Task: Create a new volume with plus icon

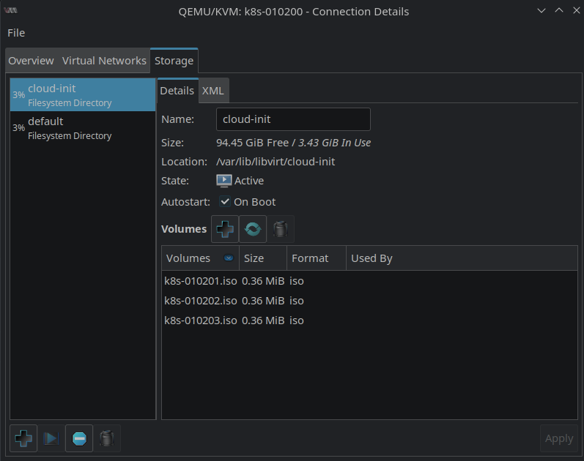Action: 225,229
